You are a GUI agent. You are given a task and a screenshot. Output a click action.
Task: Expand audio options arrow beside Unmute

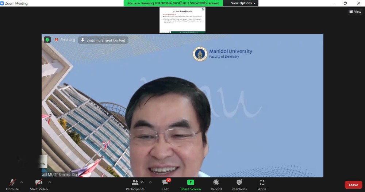click(22, 182)
